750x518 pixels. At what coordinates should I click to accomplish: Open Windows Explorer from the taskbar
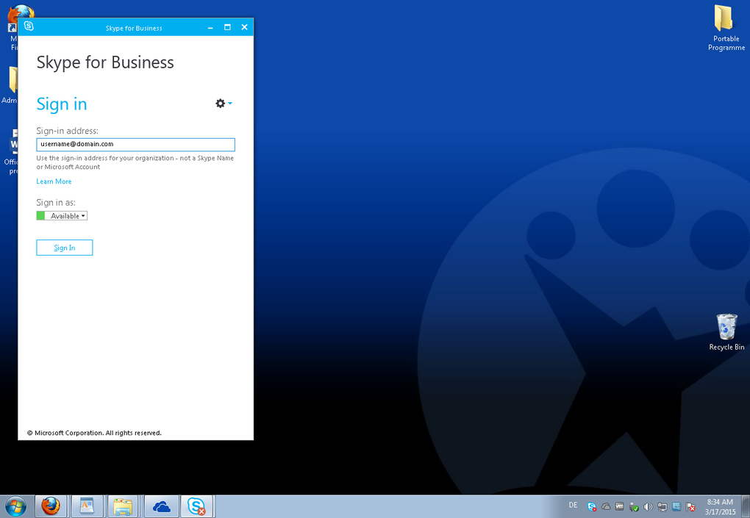pos(123,506)
